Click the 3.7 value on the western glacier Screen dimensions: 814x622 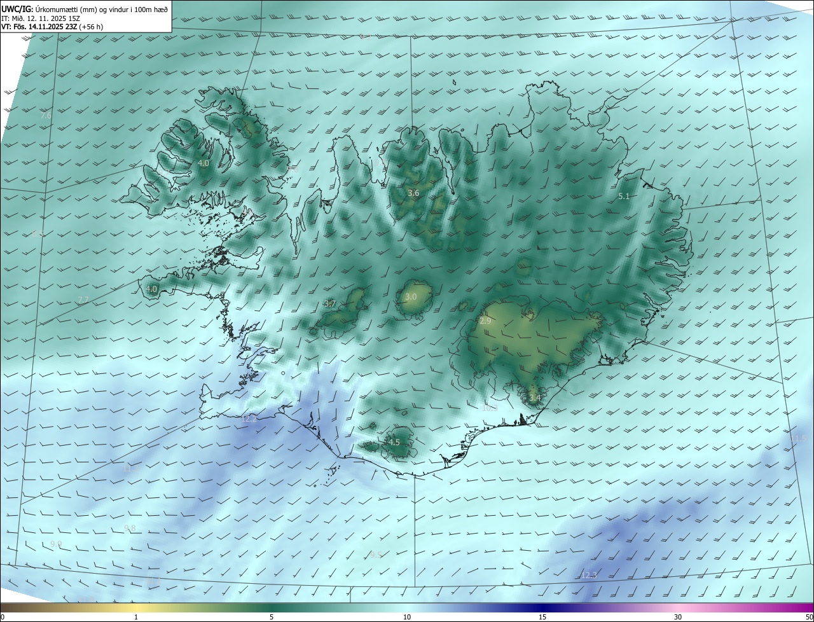pyautogui.click(x=329, y=304)
